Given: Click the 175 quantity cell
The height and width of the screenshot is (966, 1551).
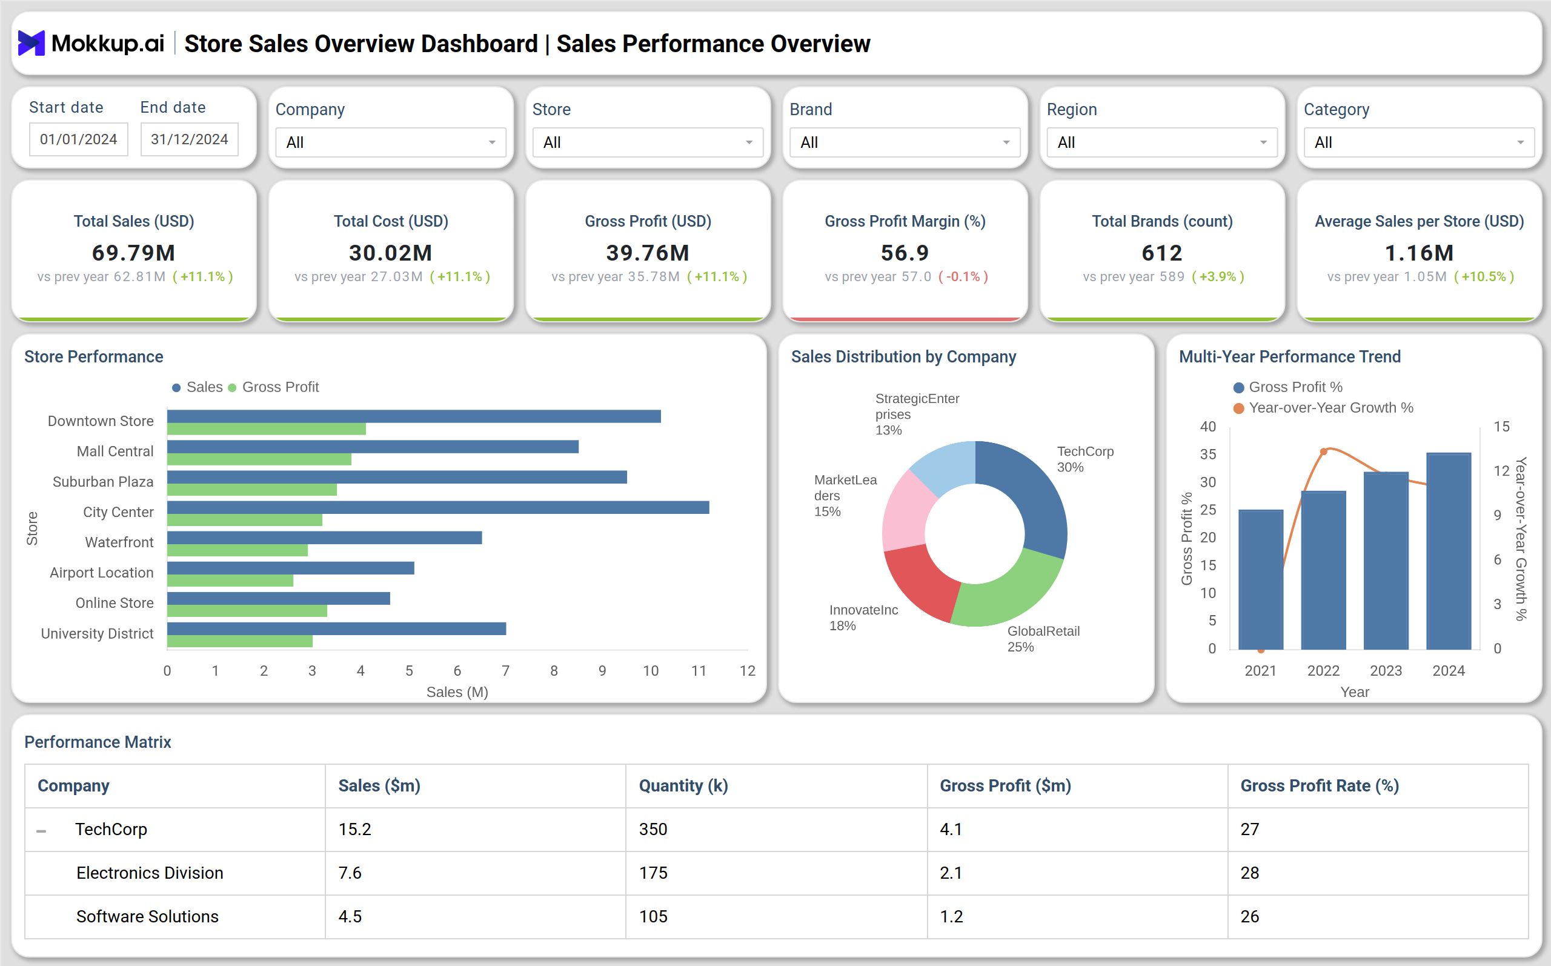Looking at the screenshot, I should click(x=776, y=873).
